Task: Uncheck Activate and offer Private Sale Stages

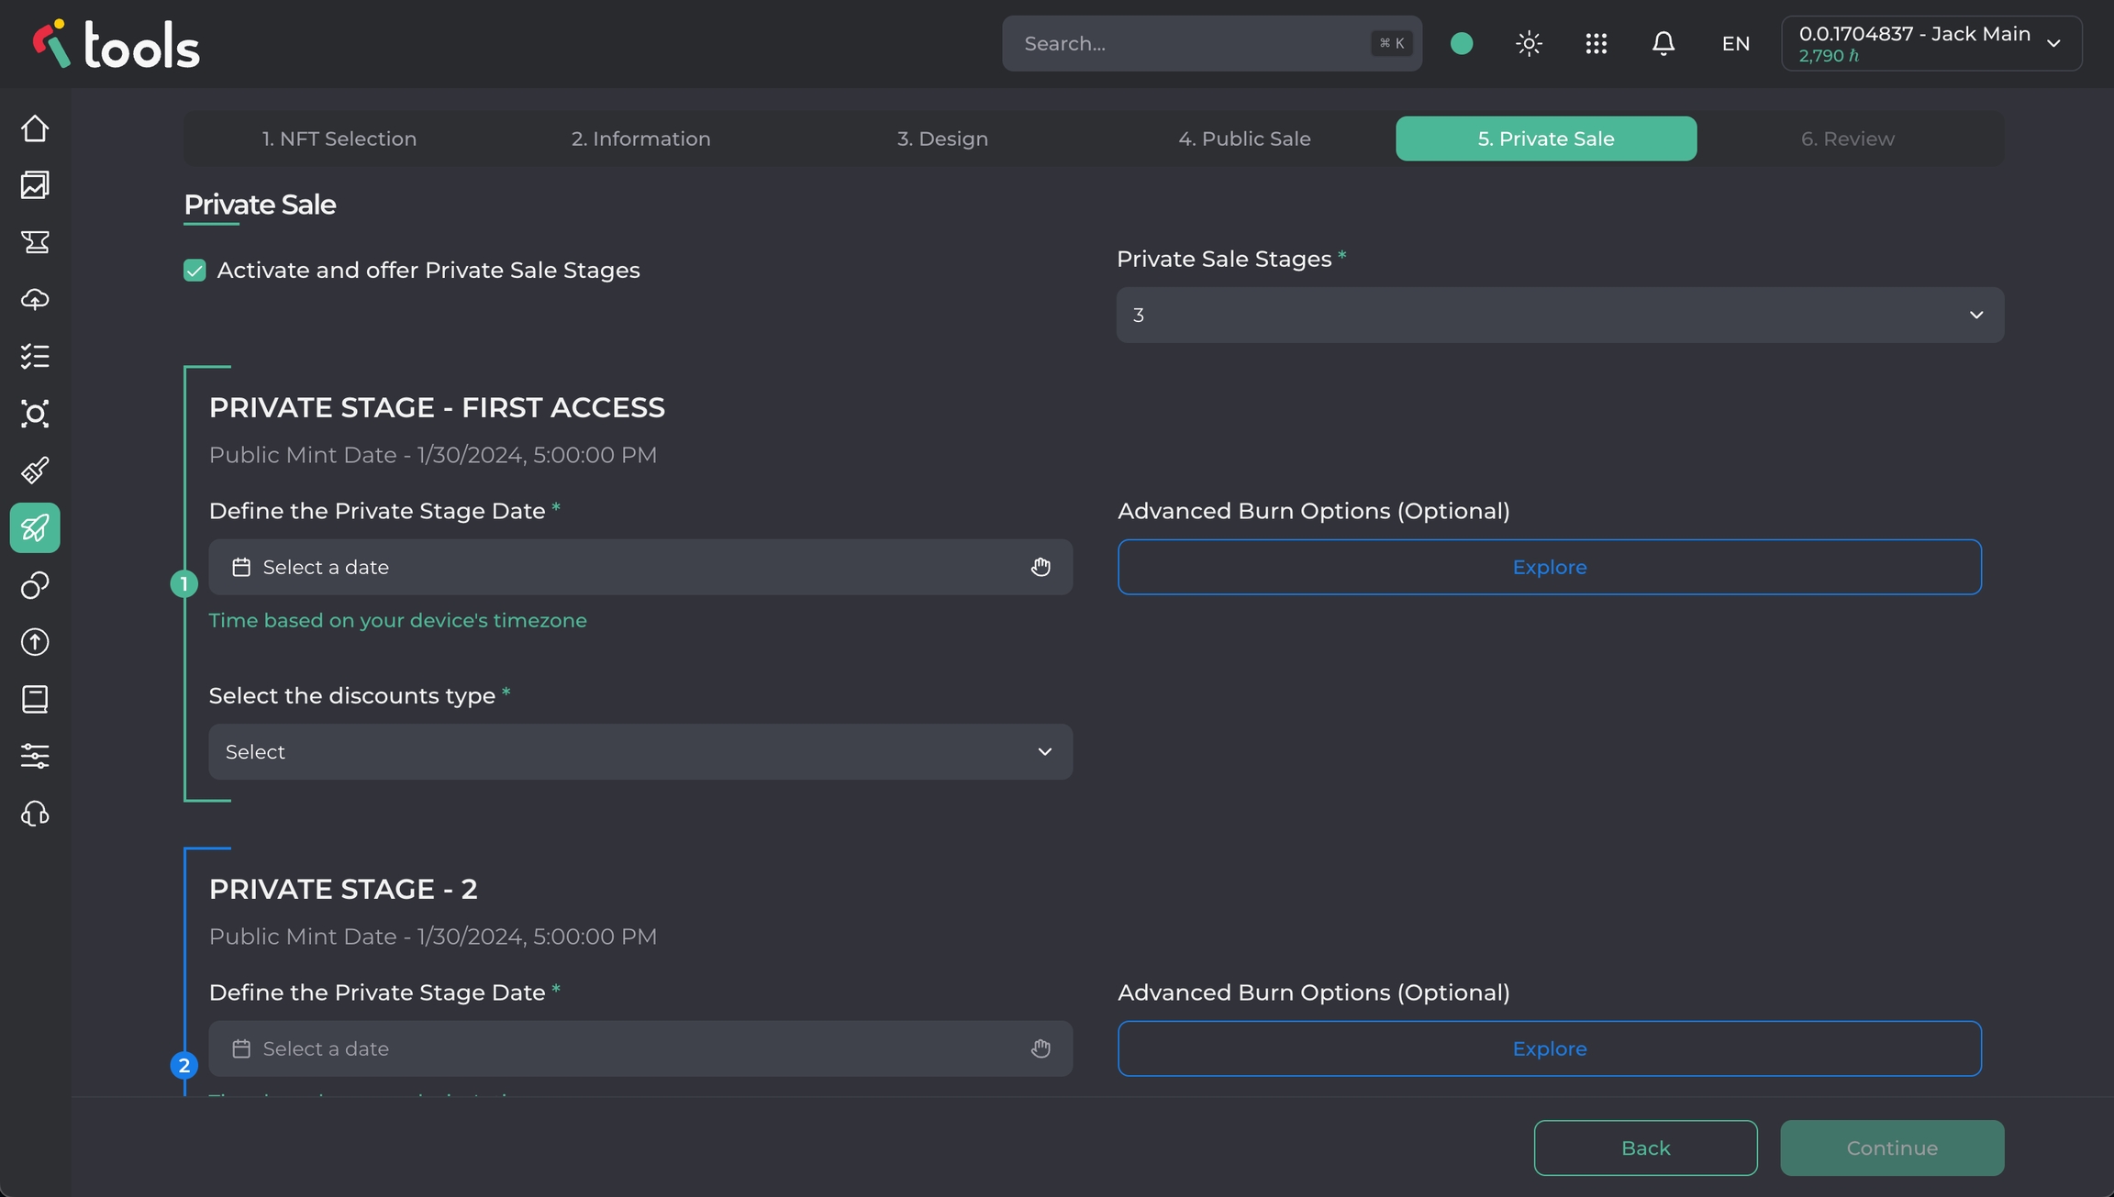Action: (x=195, y=271)
